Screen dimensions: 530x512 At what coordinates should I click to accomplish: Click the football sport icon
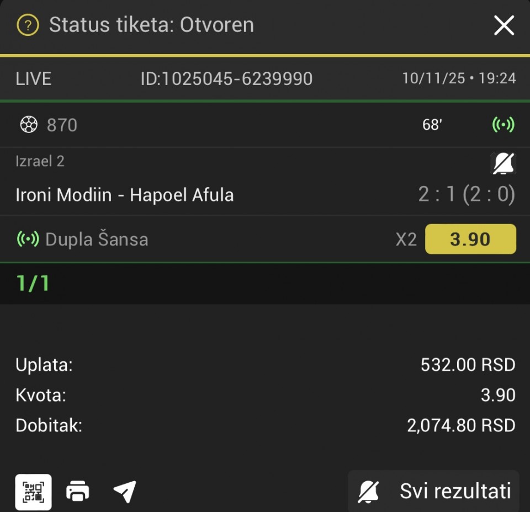coord(28,125)
